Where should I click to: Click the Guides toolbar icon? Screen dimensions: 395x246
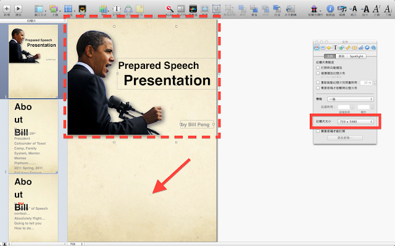coord(82,9)
